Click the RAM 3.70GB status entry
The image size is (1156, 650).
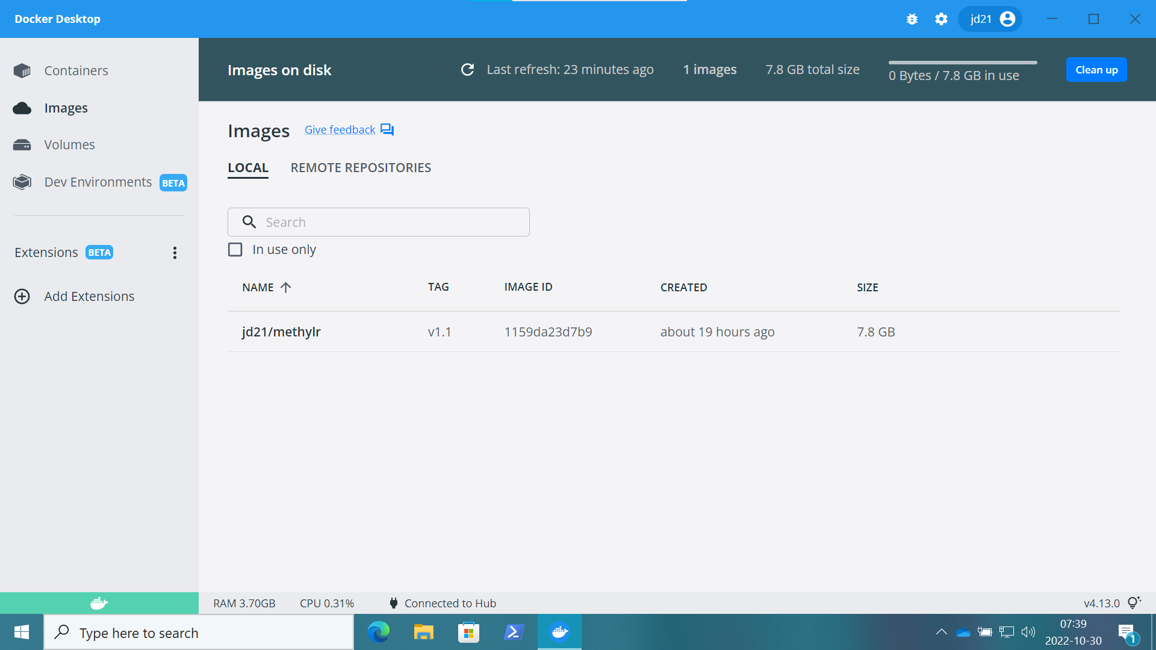tap(244, 604)
